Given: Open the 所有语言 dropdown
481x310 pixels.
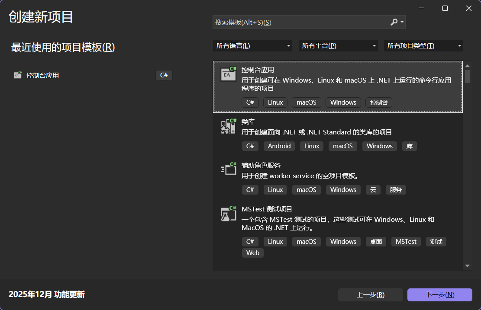Looking at the screenshot, I should pos(252,45).
